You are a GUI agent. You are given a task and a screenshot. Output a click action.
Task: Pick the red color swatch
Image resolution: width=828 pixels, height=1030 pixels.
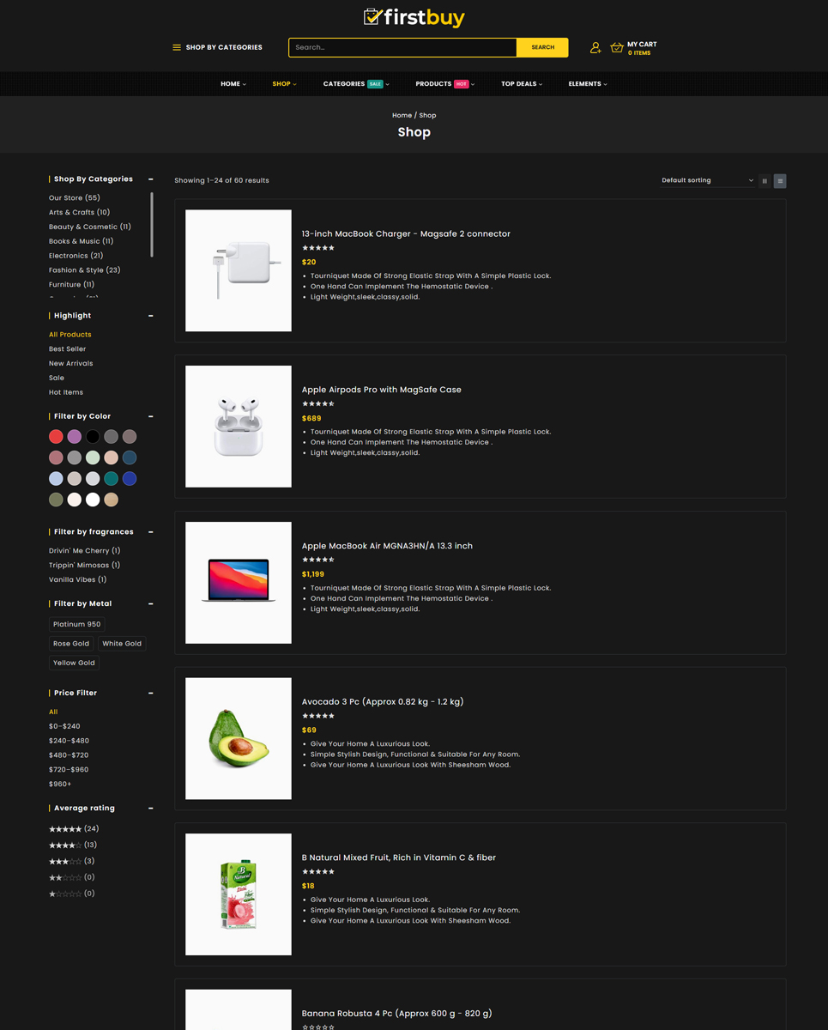(x=56, y=437)
